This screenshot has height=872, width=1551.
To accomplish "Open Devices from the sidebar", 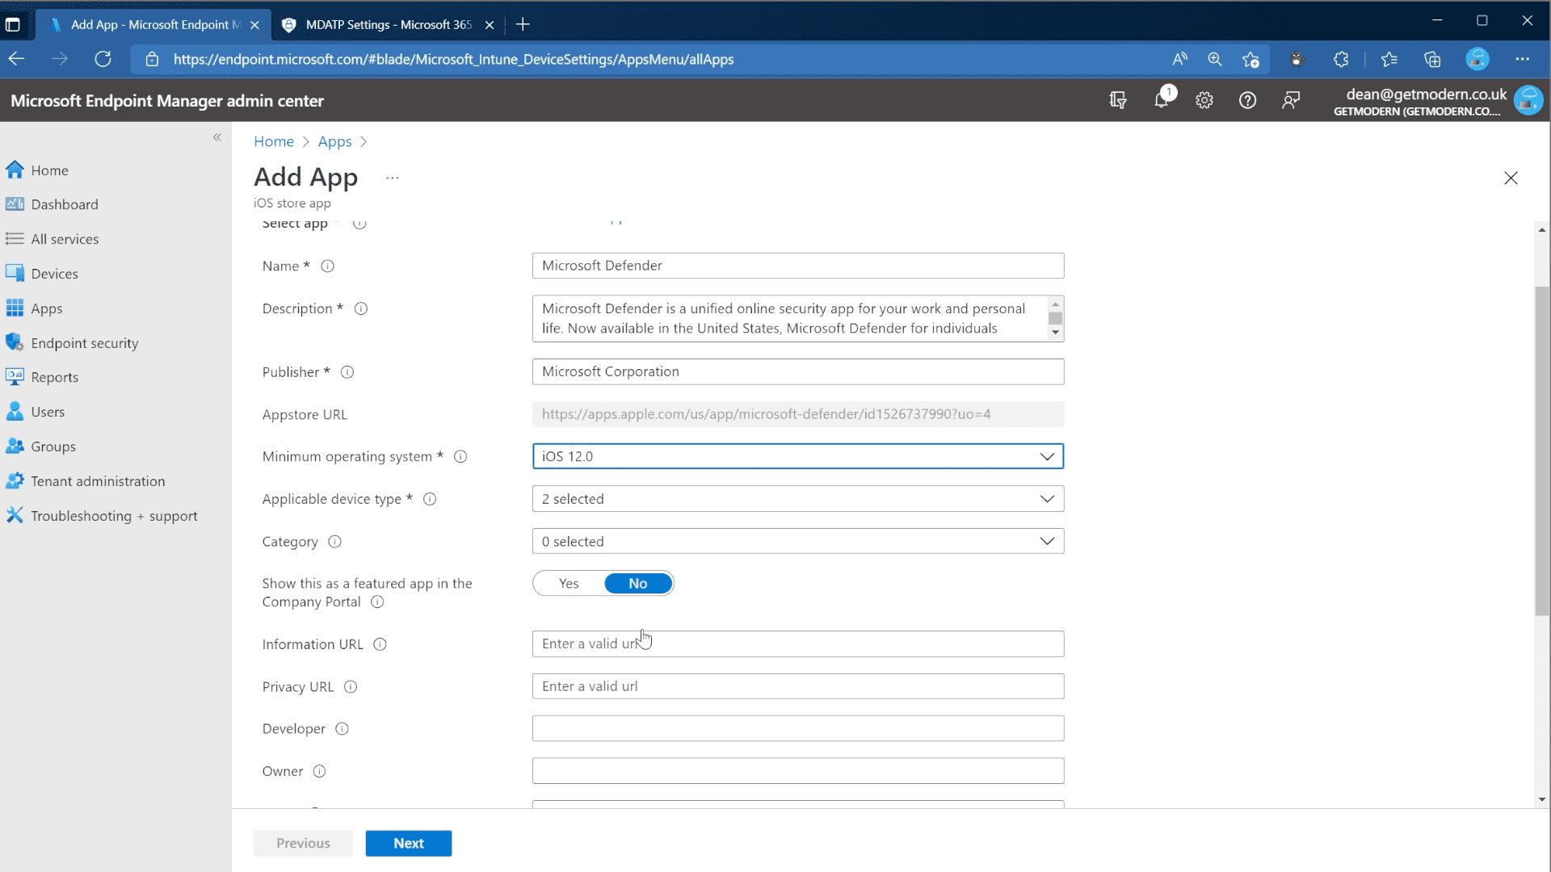I will pos(54,273).
